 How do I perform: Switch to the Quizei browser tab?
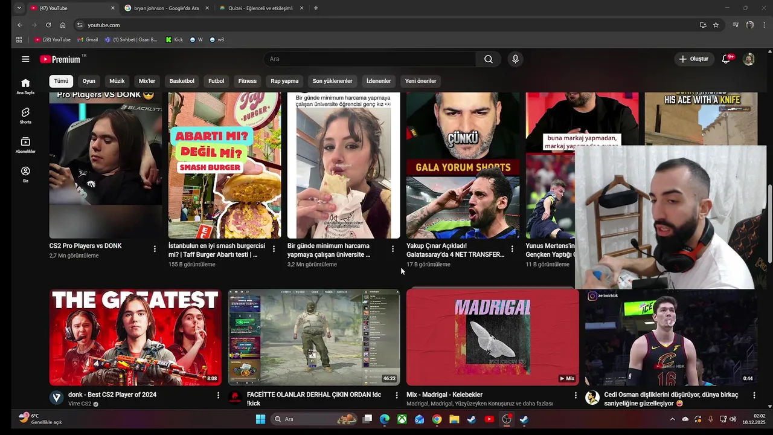pyautogui.click(x=261, y=8)
